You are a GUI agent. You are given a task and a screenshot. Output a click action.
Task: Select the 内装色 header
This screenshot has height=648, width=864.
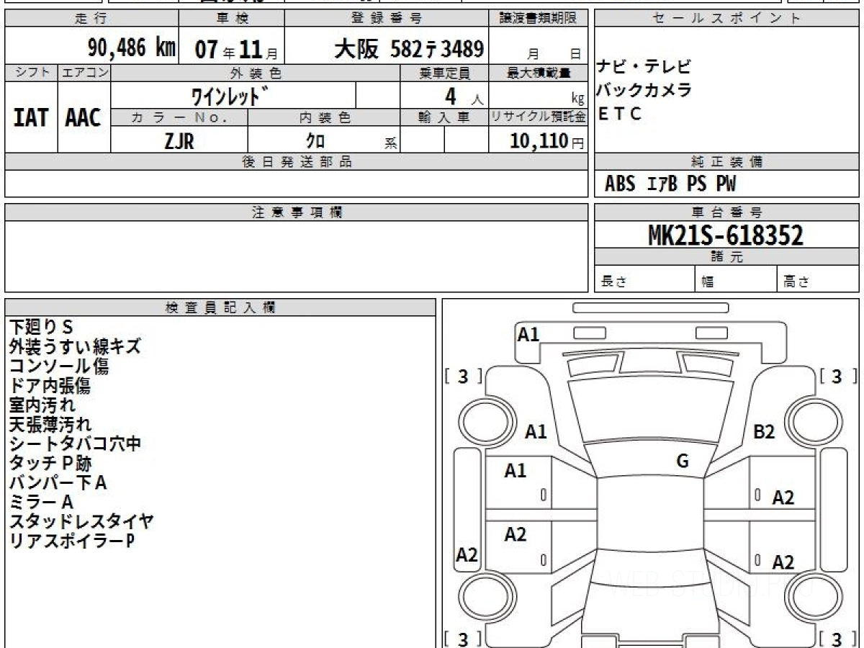coord(324,117)
